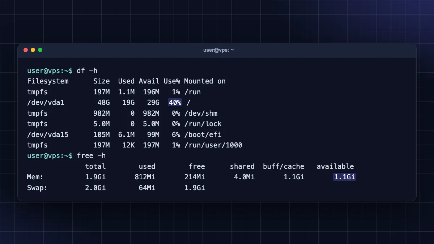Click the /run/user/1000 mount point
Image resolution: width=434 pixels, height=244 pixels.
click(x=213, y=145)
